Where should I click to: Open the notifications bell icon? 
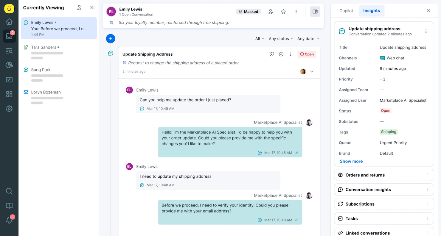(x=9, y=220)
